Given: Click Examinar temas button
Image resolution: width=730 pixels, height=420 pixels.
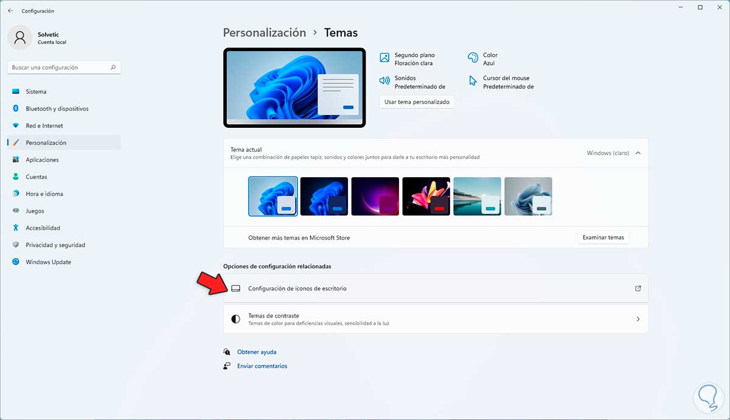Looking at the screenshot, I should (603, 237).
